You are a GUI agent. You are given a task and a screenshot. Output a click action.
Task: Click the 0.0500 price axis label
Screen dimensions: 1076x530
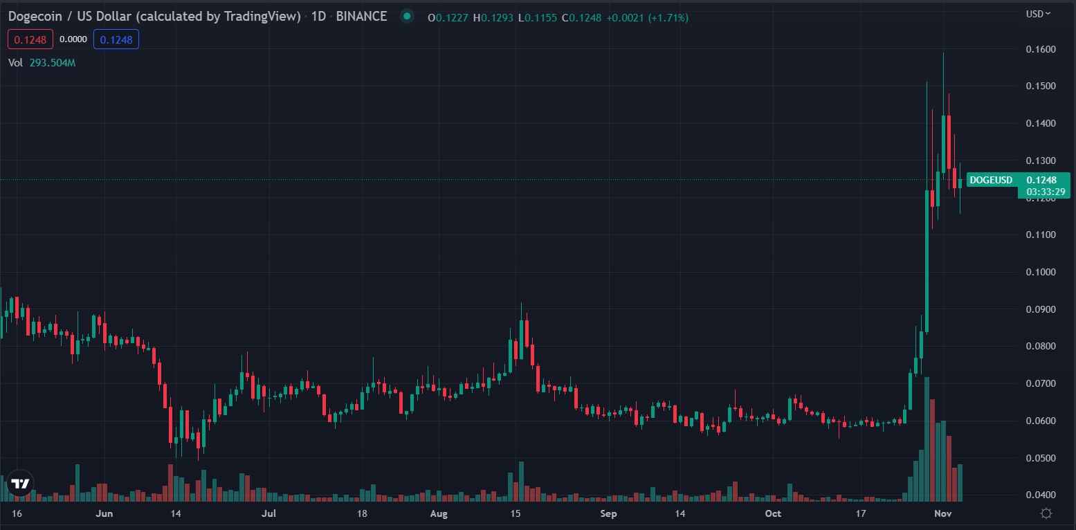[x=1041, y=458]
